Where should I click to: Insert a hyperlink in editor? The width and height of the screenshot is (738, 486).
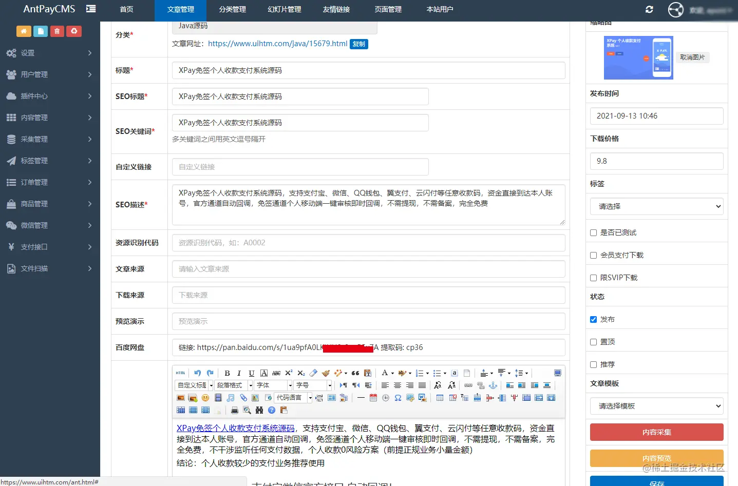click(468, 385)
